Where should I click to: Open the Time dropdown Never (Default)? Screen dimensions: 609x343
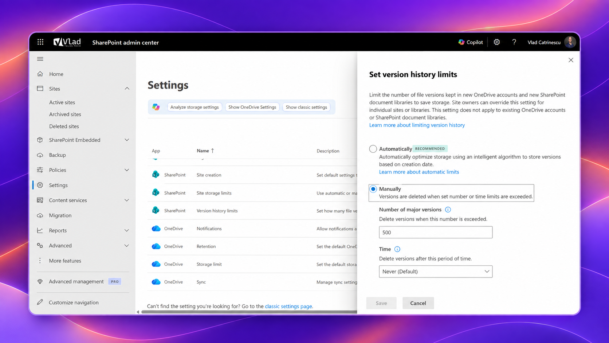tap(436, 272)
